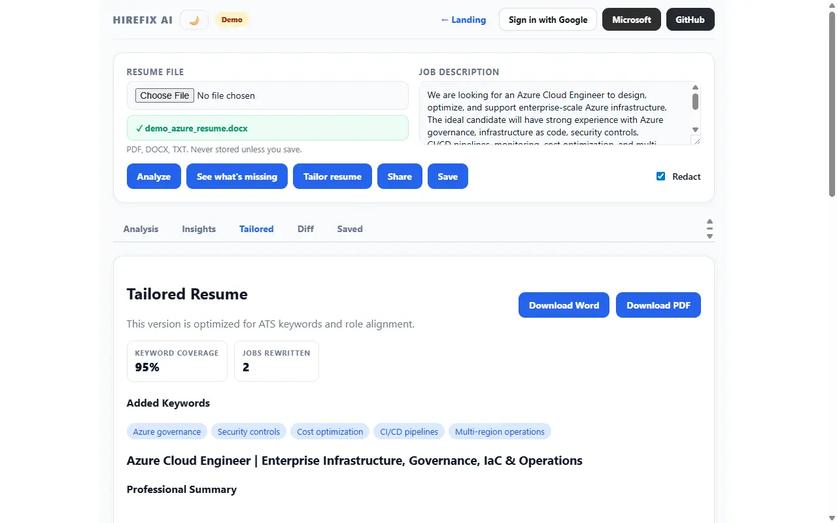
Task: Sign in with Google
Action: coord(548,20)
